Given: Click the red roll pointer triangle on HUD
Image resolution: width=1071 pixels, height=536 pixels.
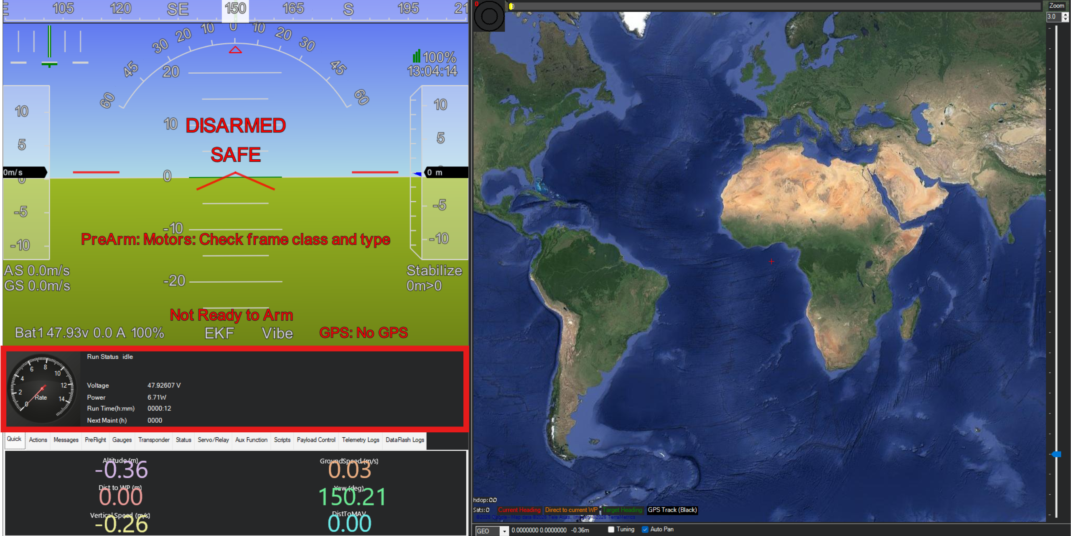Looking at the screenshot, I should coord(235,50).
